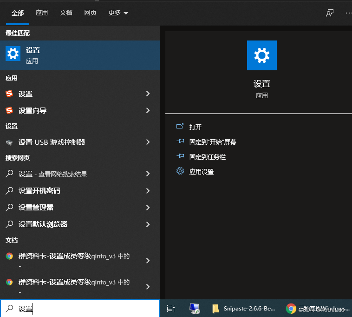Click search icon beside 设置开机密码

[9, 190]
